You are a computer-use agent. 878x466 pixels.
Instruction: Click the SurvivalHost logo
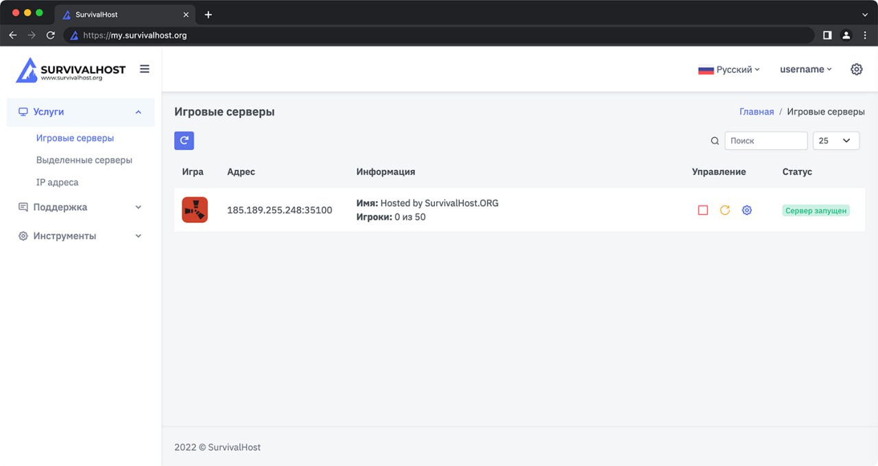point(71,69)
